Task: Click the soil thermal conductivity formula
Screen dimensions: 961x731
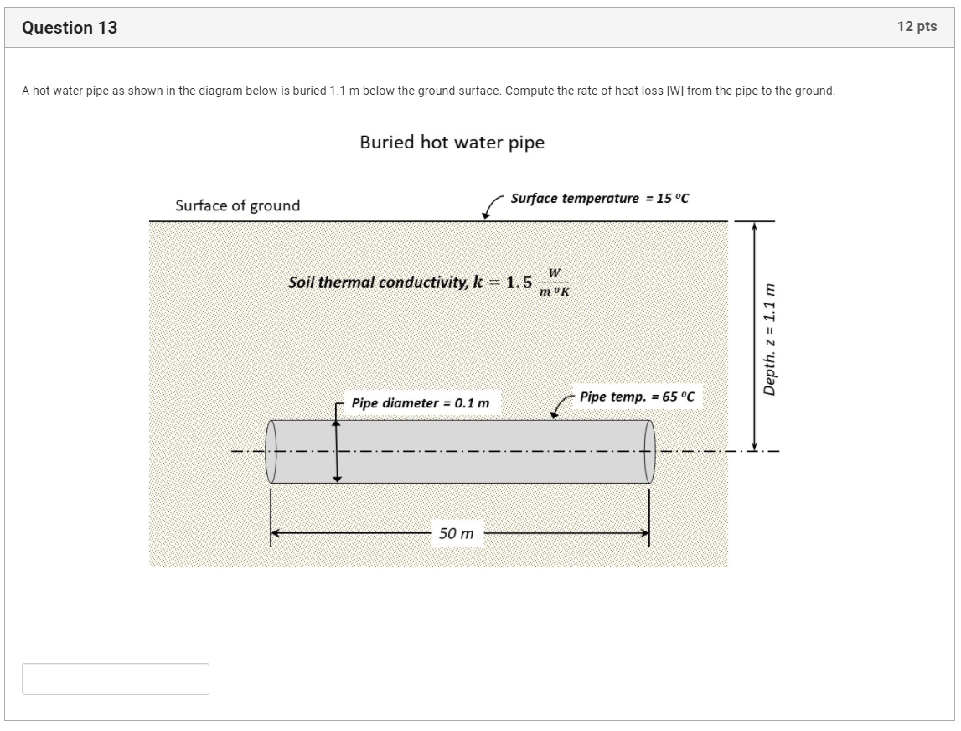Action: 429,283
